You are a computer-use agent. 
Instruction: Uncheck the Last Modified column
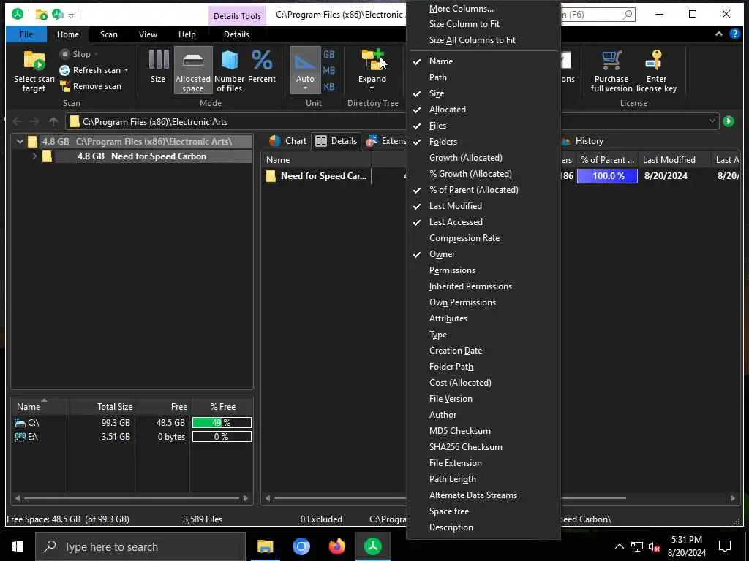tap(483, 206)
